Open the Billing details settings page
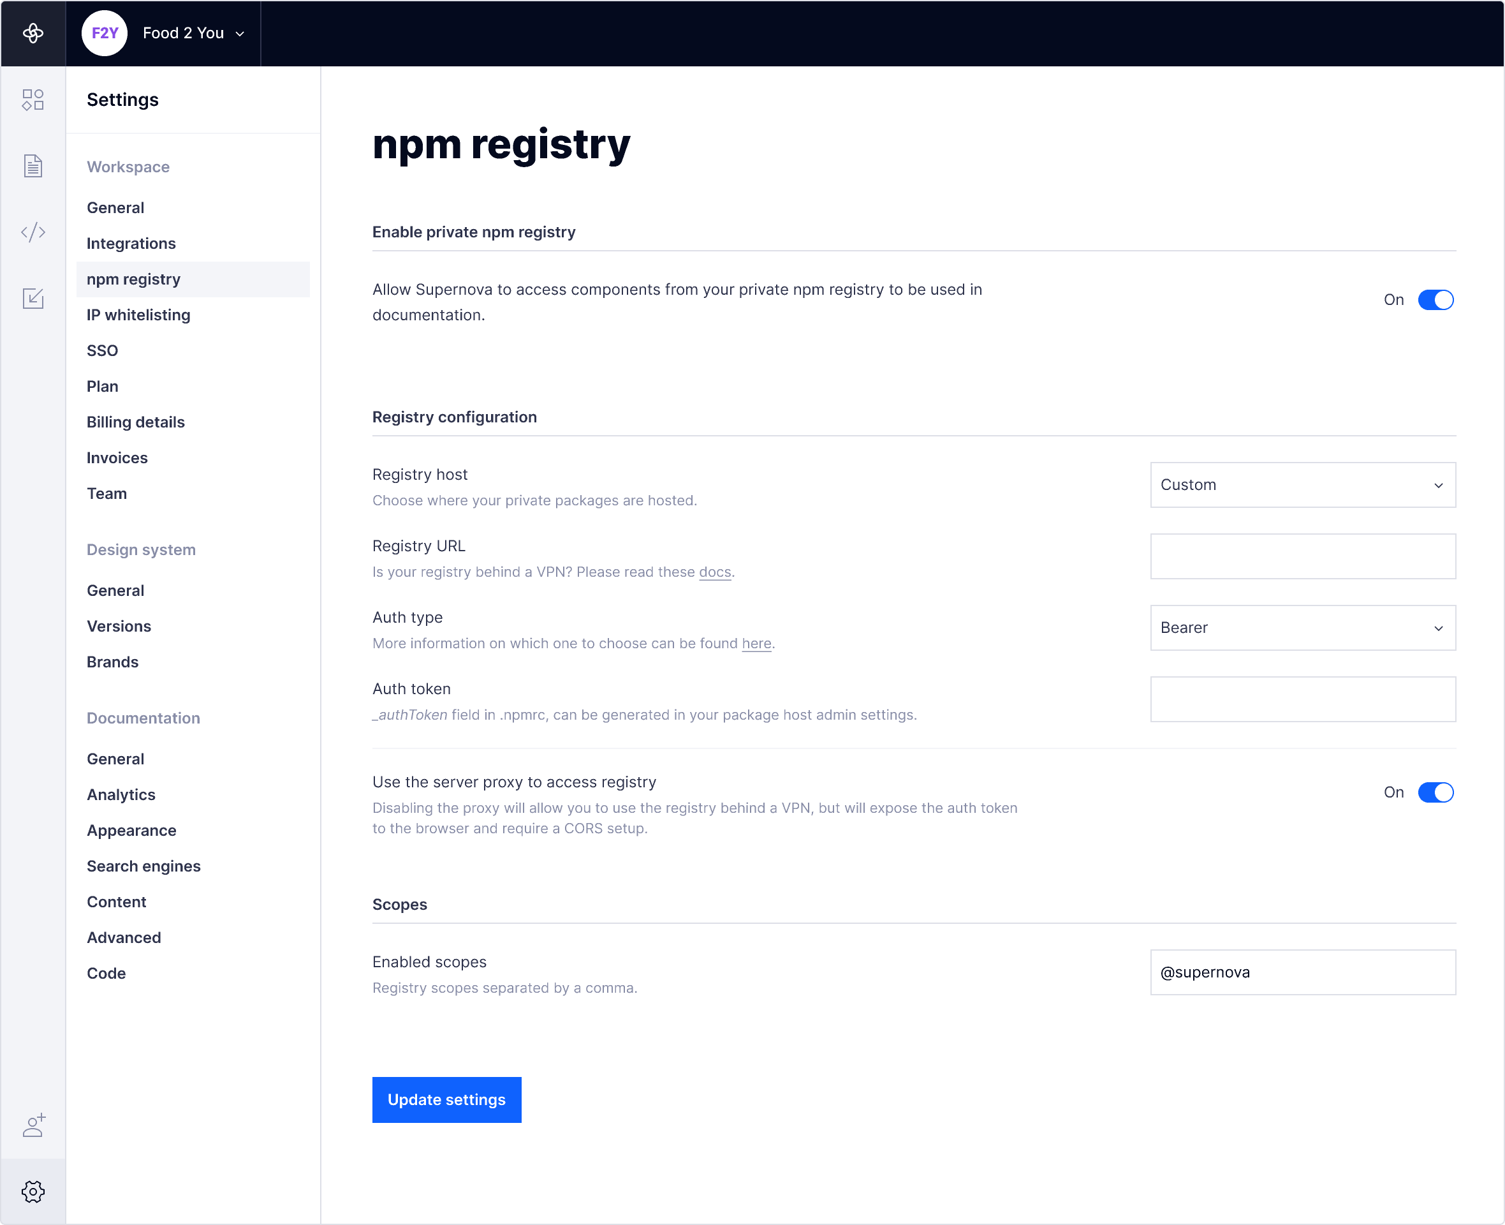Image resolution: width=1505 pixels, height=1225 pixels. coord(135,422)
